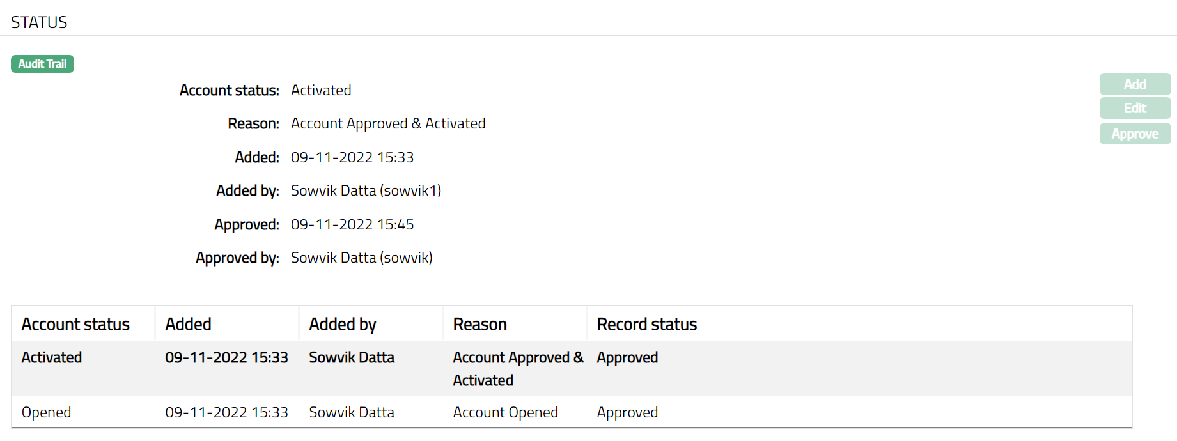Click the STATUS section heading
Image resolution: width=1177 pixels, height=441 pixels.
[39, 22]
